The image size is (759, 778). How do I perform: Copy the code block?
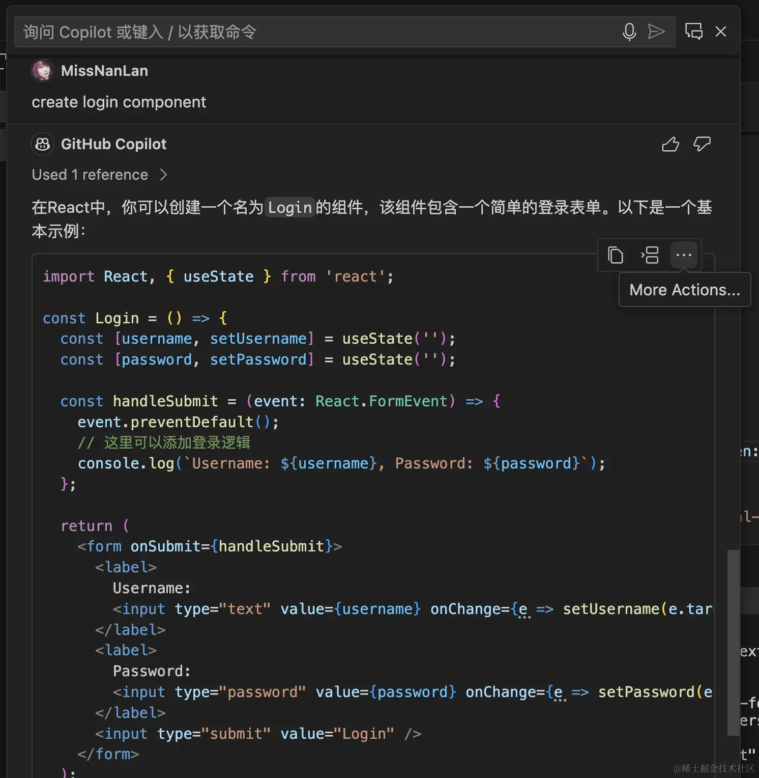coord(616,255)
